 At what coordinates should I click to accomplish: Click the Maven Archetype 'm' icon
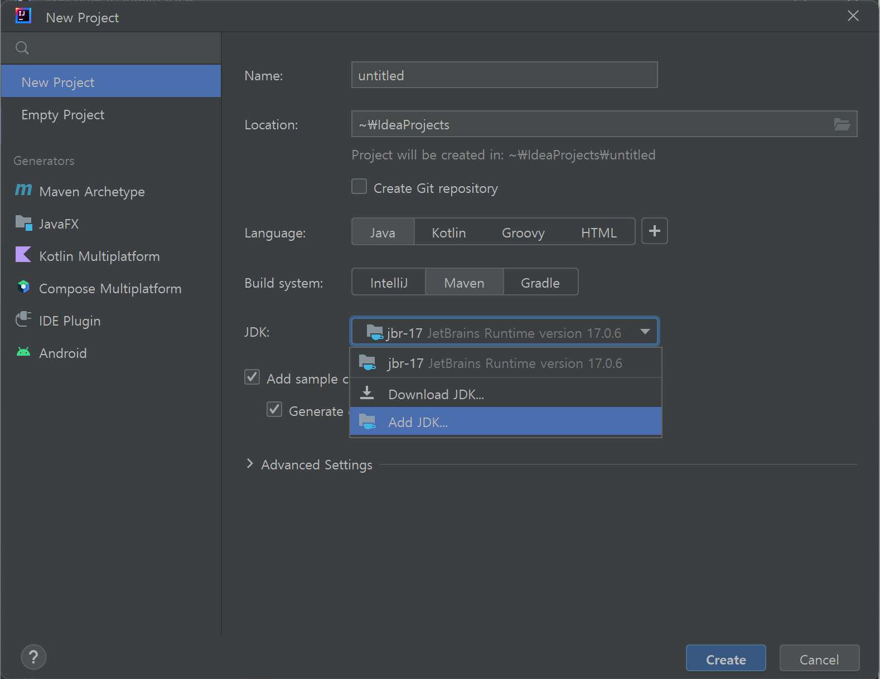pyautogui.click(x=23, y=190)
